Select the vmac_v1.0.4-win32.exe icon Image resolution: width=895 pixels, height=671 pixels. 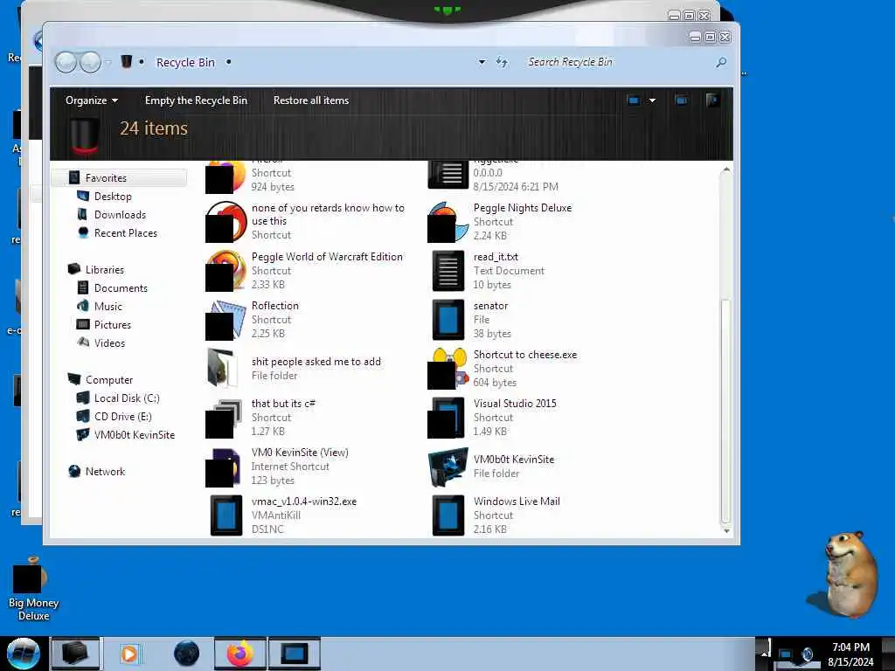click(226, 515)
